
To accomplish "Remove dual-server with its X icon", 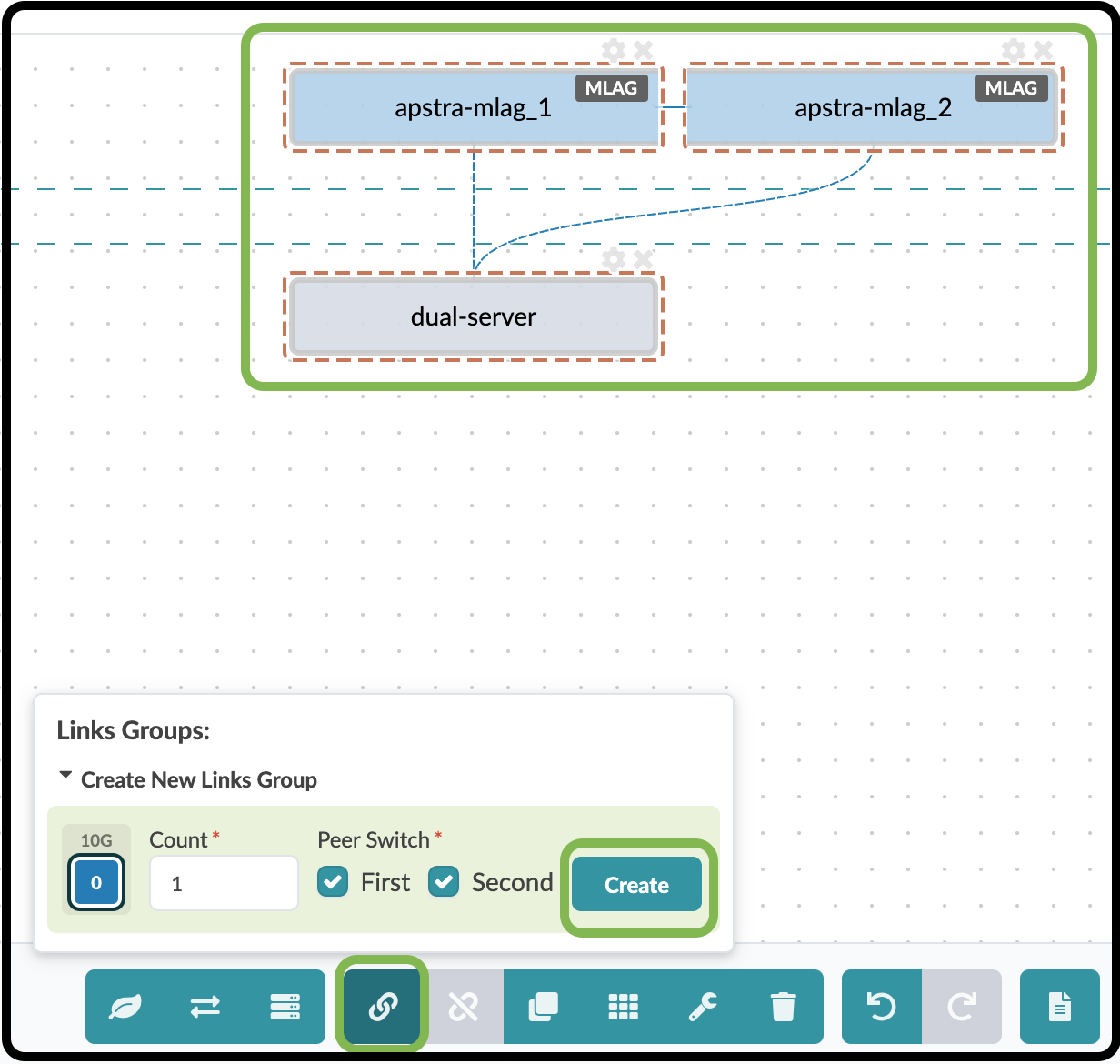I will pos(644,260).
